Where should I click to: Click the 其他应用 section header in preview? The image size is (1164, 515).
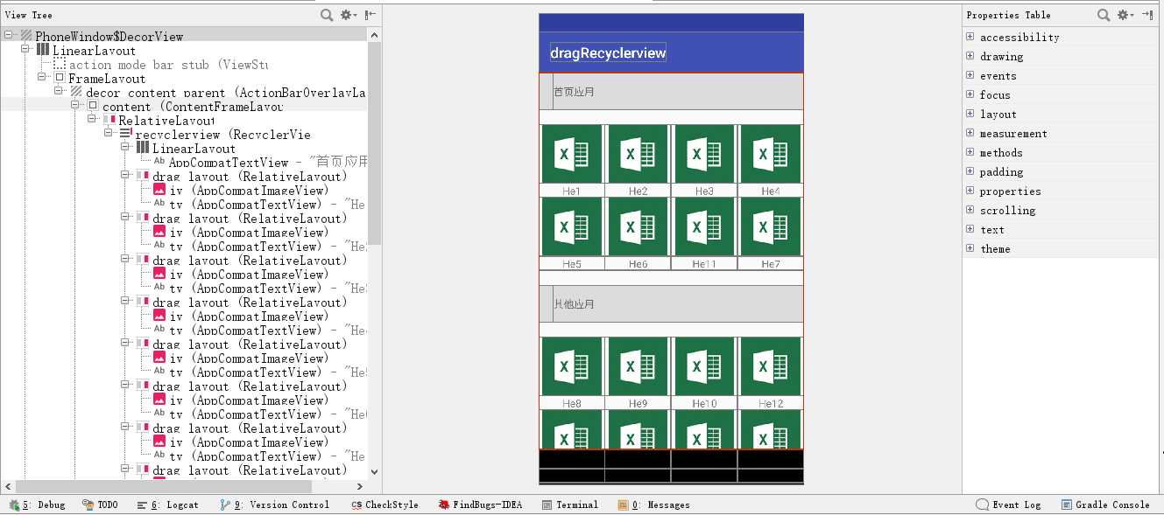671,303
